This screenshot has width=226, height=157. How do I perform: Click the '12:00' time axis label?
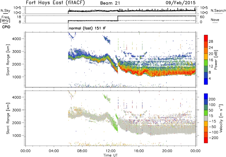[110, 151]
